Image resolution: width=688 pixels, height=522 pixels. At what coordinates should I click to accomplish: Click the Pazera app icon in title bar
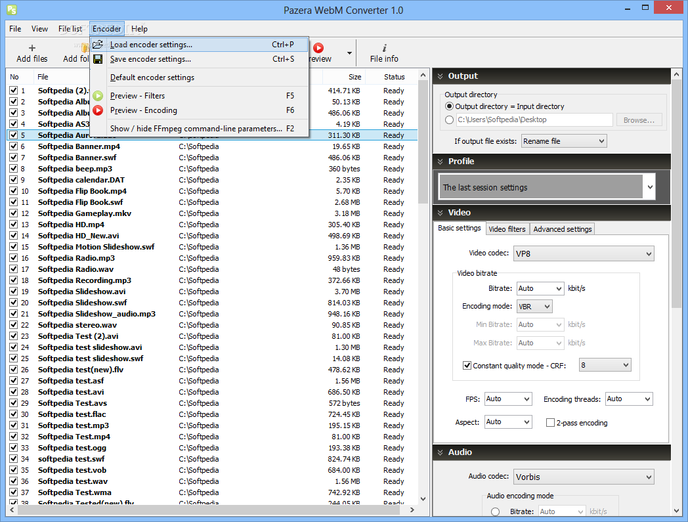(12, 10)
